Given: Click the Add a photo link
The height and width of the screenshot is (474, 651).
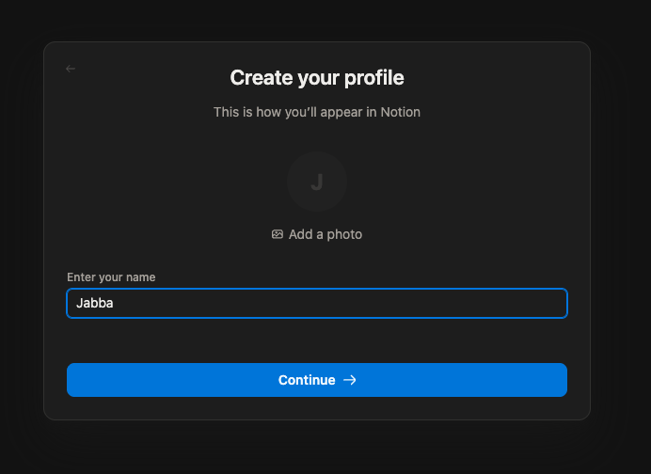Looking at the screenshot, I should point(317,234).
